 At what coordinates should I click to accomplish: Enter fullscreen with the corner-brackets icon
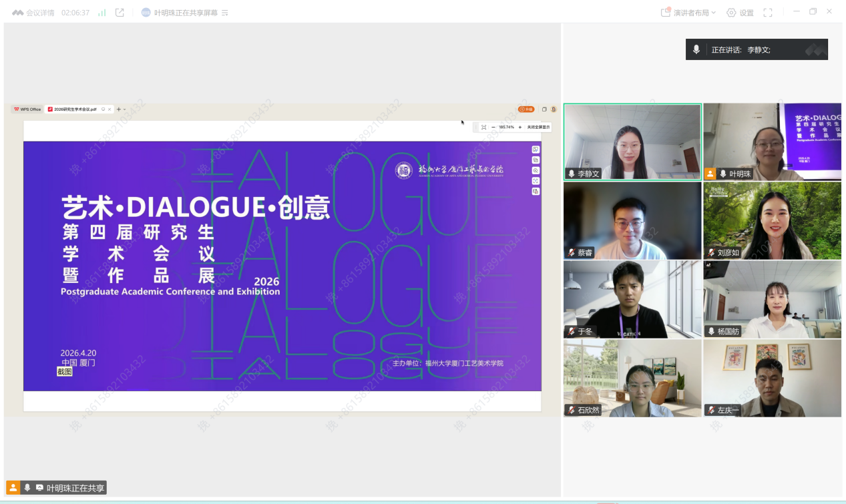point(768,13)
